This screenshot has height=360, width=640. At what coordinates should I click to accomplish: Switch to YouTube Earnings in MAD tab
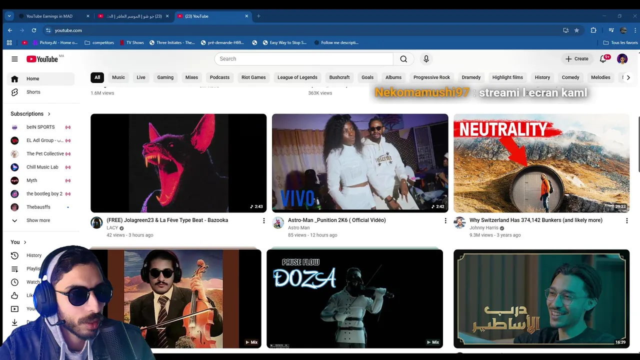coord(54,16)
